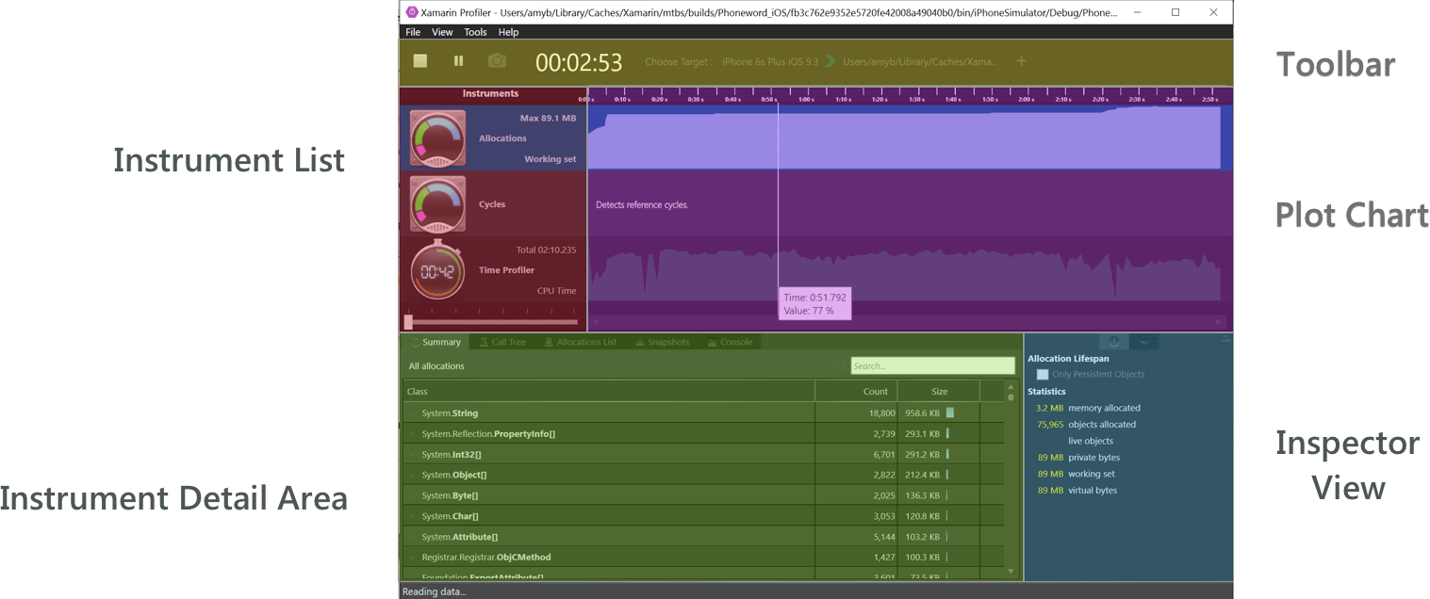Click inside the allocations Search field
Viewport: 1430px width, 599px height.
(x=931, y=364)
